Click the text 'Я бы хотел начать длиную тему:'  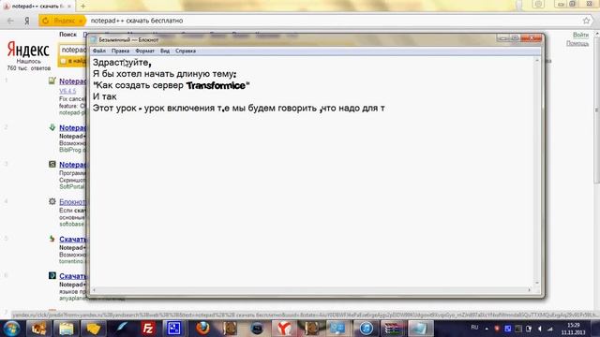click(165, 74)
